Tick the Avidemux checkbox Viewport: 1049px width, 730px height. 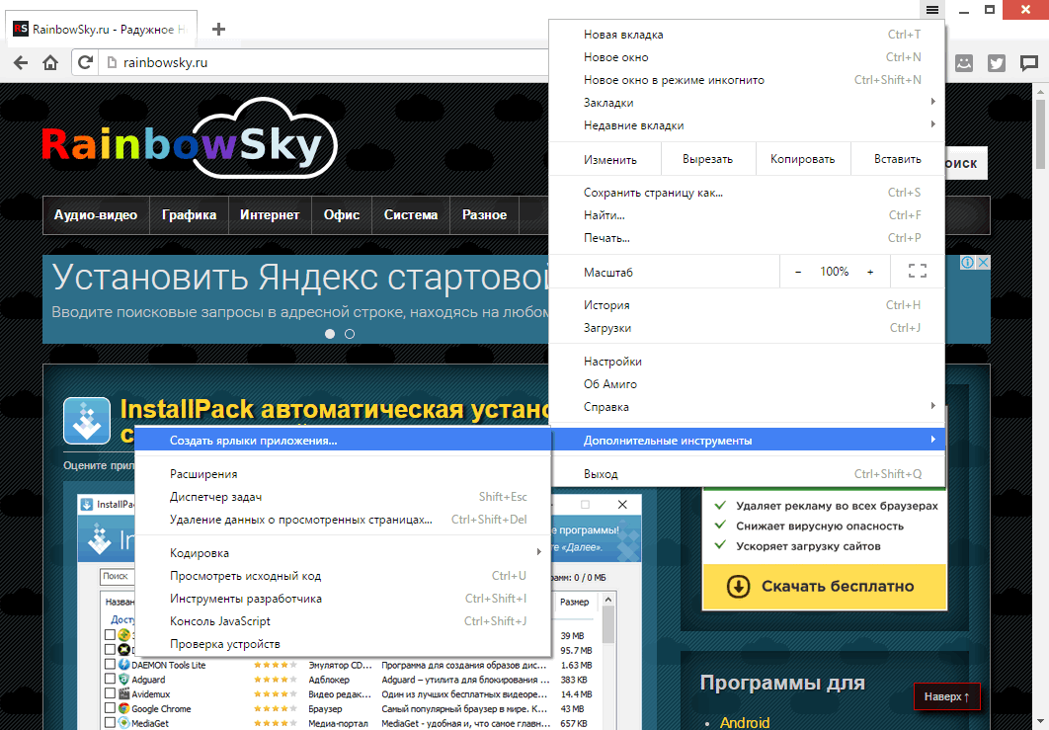pos(111,693)
